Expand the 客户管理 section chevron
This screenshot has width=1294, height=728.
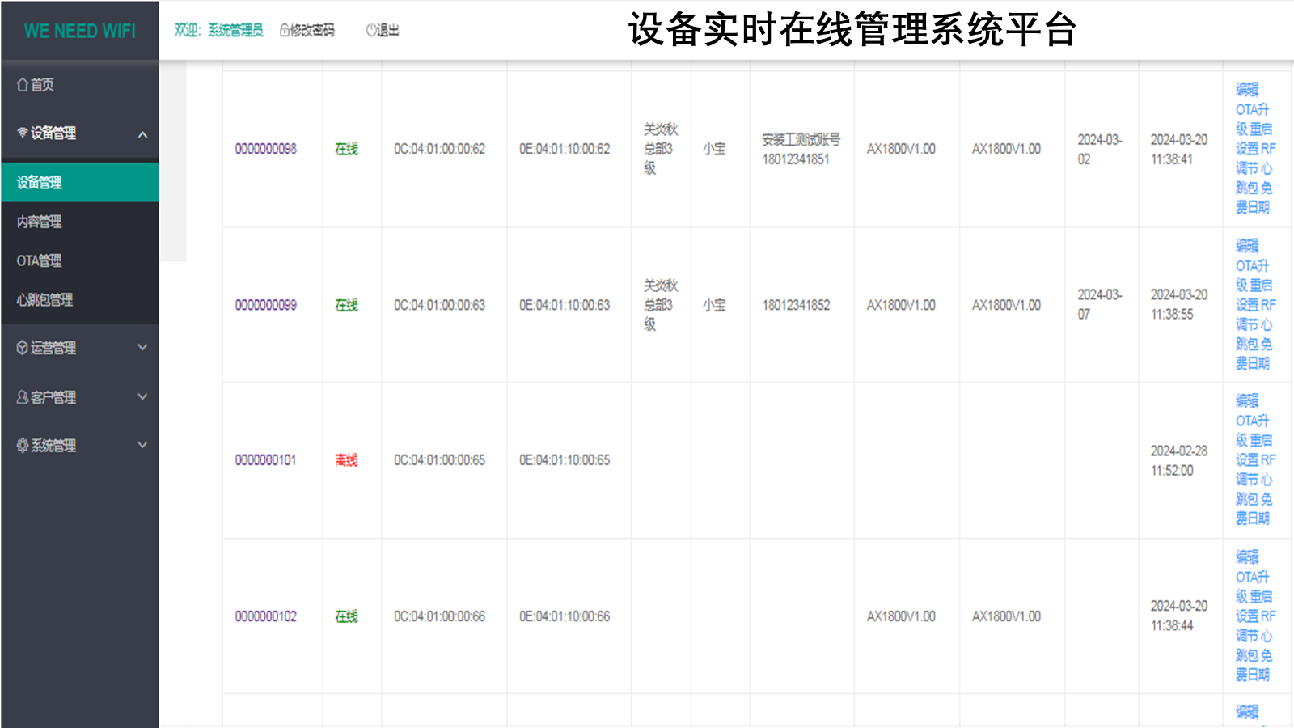click(142, 396)
